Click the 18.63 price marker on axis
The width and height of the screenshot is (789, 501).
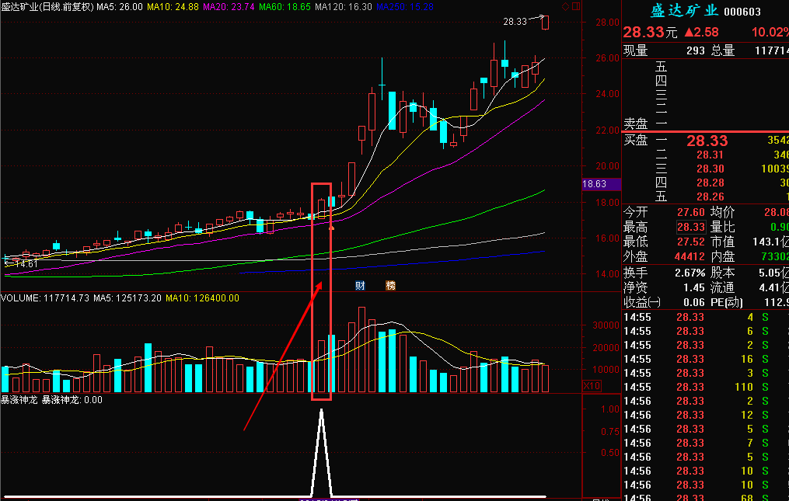click(x=601, y=184)
